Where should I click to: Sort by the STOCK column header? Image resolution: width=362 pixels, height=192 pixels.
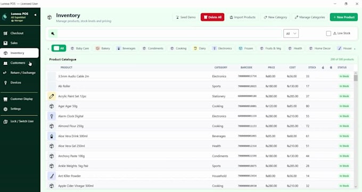[x=312, y=68]
